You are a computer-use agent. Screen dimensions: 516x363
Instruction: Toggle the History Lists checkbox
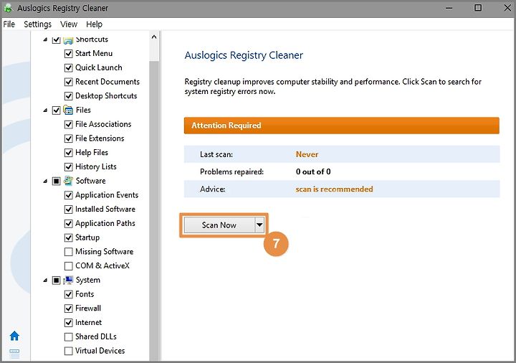(x=69, y=166)
